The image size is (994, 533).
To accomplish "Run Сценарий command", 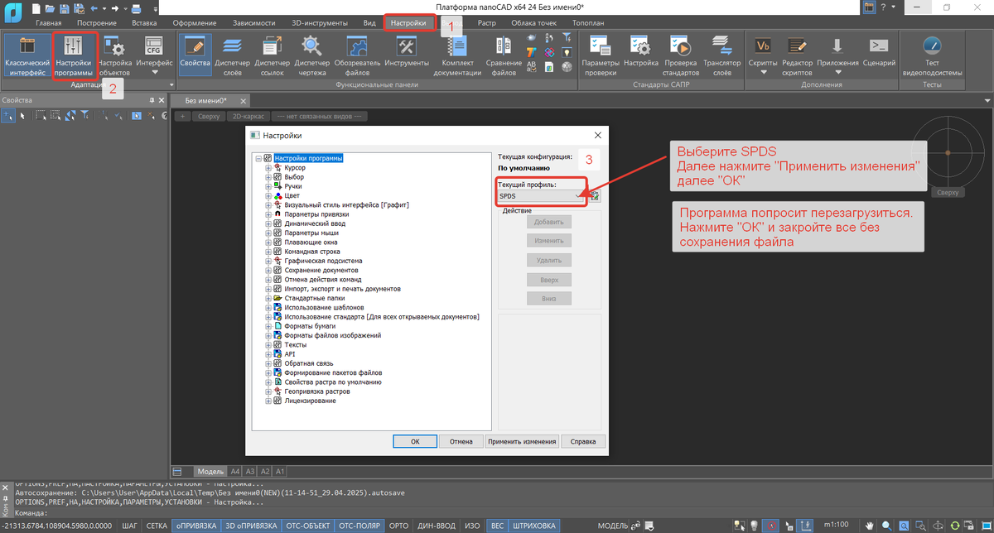I will (x=879, y=51).
